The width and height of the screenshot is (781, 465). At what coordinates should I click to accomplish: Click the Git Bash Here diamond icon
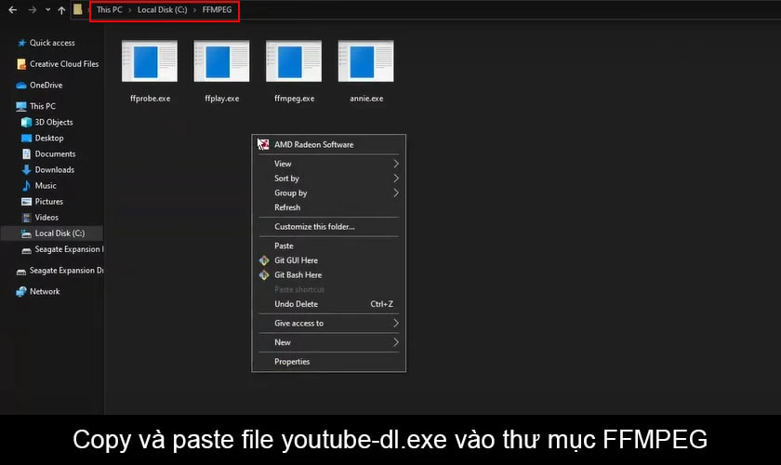[264, 275]
